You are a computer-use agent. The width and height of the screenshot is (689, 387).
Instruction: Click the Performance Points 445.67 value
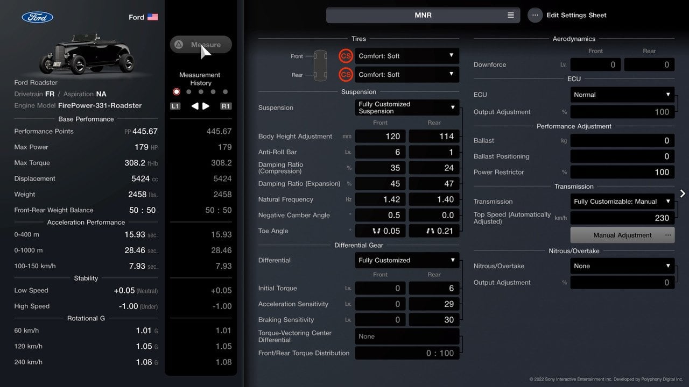coord(145,131)
